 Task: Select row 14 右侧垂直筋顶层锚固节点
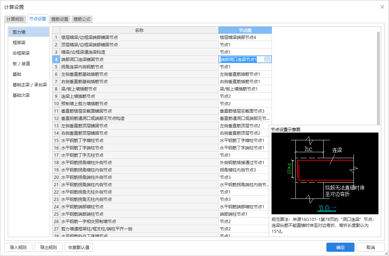click(x=139, y=133)
